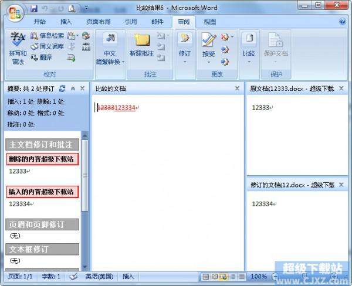Image resolution: width=352 pixels, height=286 pixels.
Task: Run 拼写和语法 spelling check
Action: point(18,49)
